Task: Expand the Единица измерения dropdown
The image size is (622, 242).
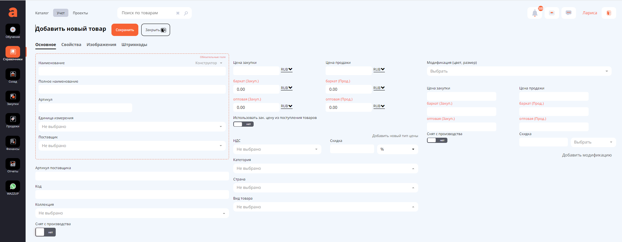Action: coord(132,127)
